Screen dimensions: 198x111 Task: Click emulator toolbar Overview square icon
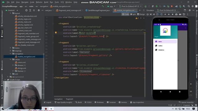173,14
